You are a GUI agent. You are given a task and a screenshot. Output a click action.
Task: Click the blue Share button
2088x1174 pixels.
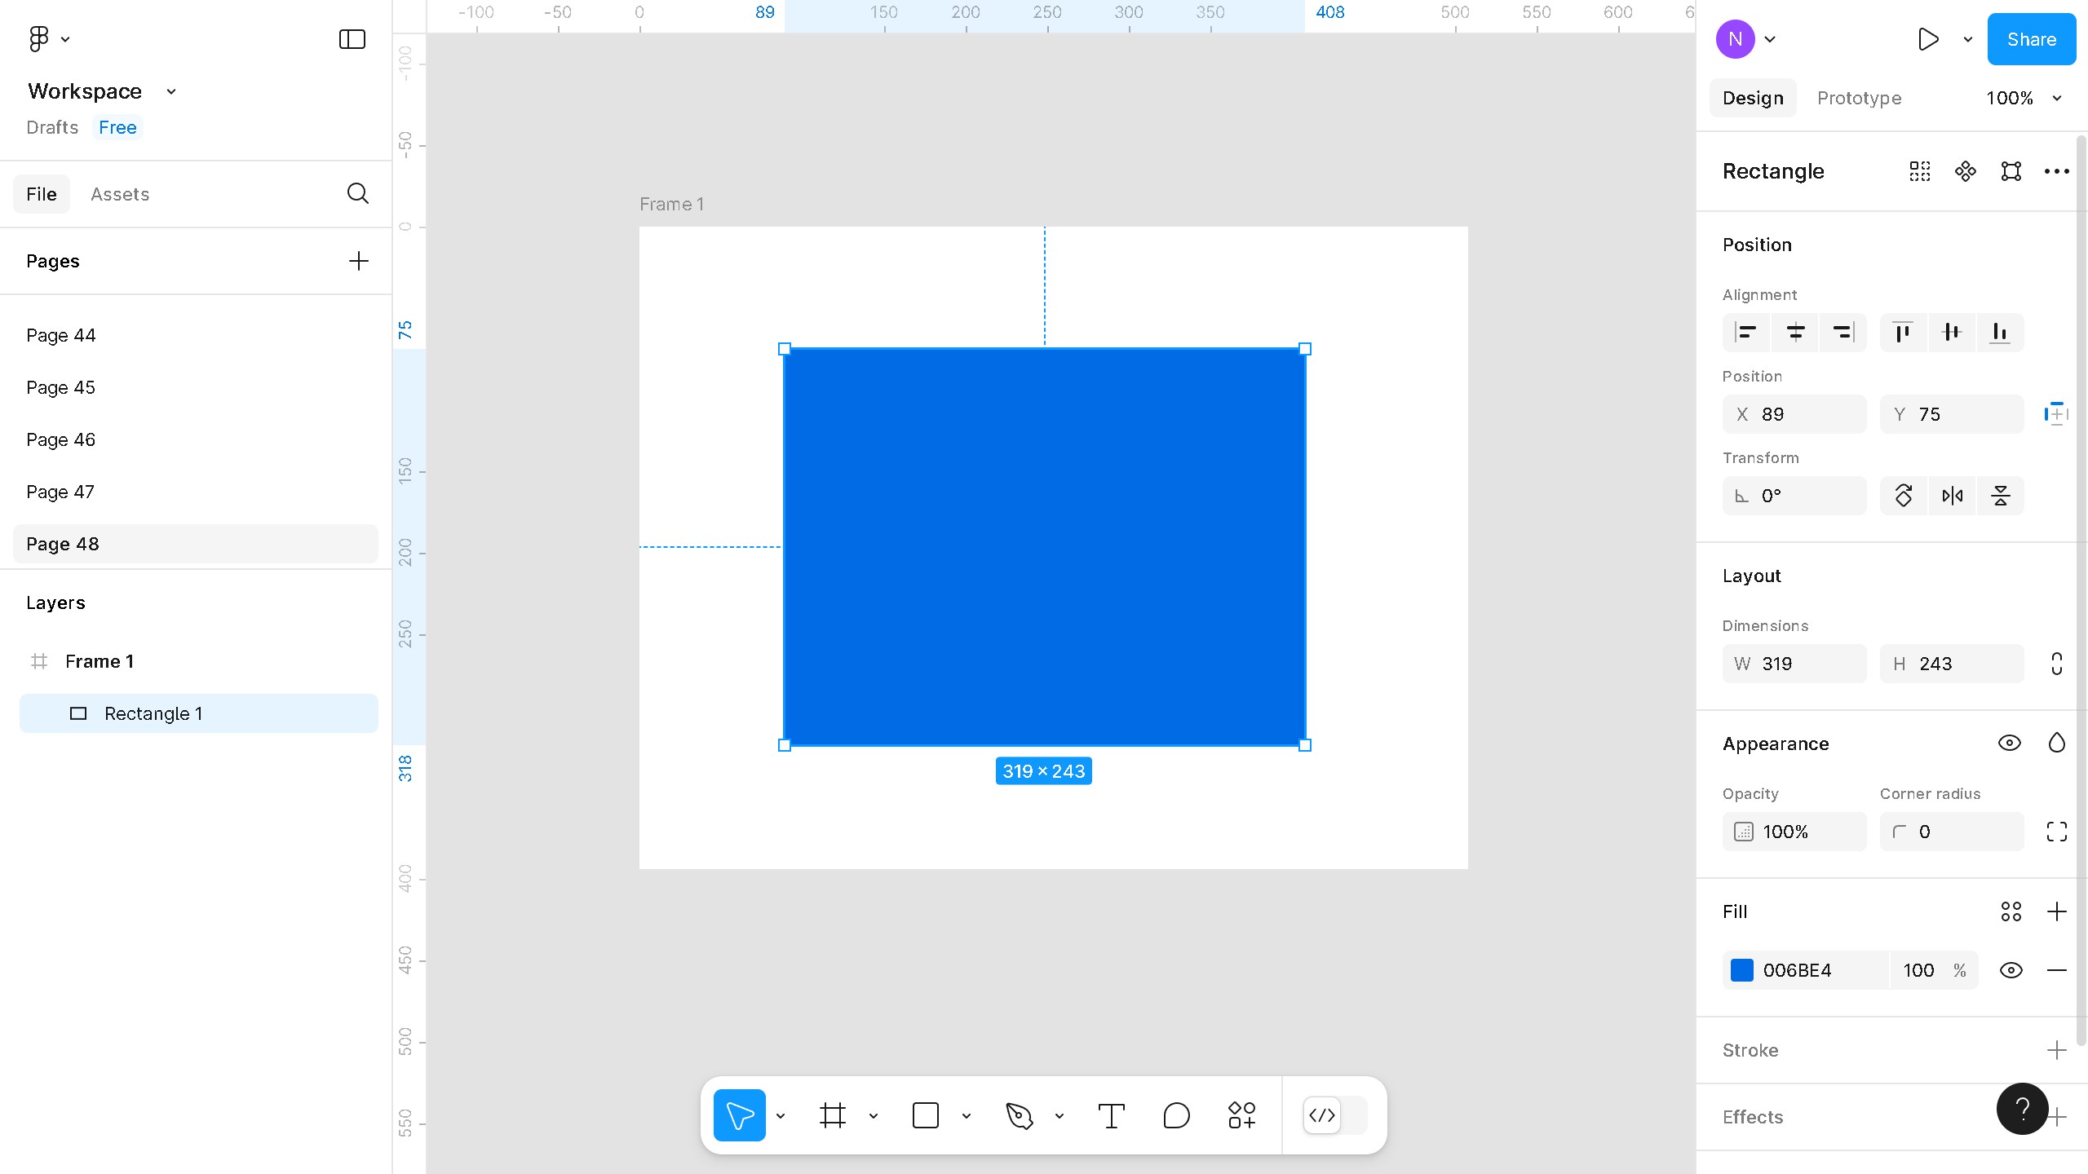point(2031,39)
